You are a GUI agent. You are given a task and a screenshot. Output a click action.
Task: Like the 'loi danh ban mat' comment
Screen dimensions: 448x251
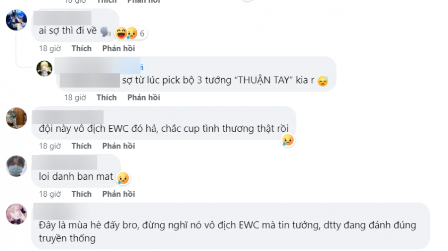(x=81, y=194)
